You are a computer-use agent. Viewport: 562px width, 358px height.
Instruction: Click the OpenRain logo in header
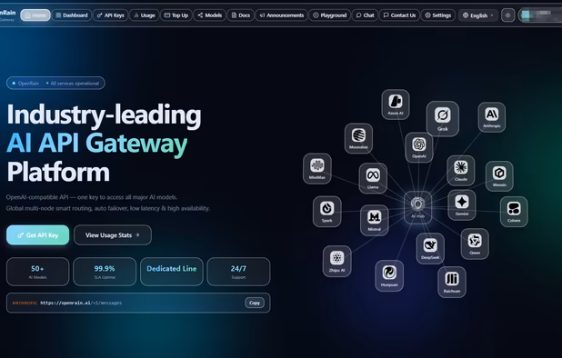click(x=7, y=15)
